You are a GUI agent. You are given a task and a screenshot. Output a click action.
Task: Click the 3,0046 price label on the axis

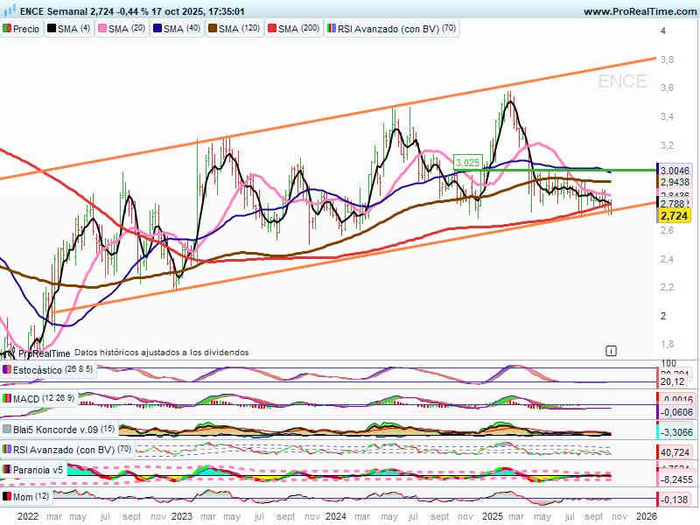(x=675, y=171)
